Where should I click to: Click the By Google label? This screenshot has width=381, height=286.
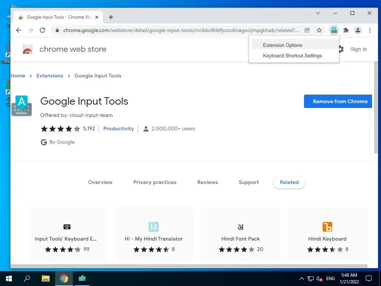62,142
